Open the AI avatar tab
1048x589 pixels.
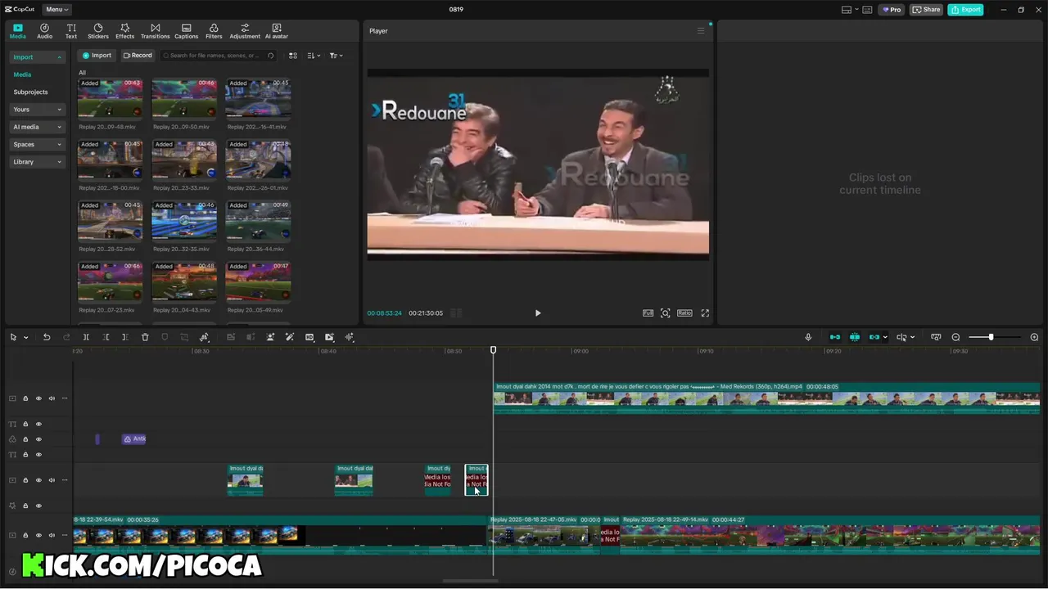[277, 31]
